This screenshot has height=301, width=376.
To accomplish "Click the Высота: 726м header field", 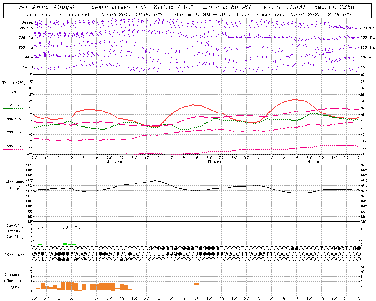I will click(x=334, y=7).
